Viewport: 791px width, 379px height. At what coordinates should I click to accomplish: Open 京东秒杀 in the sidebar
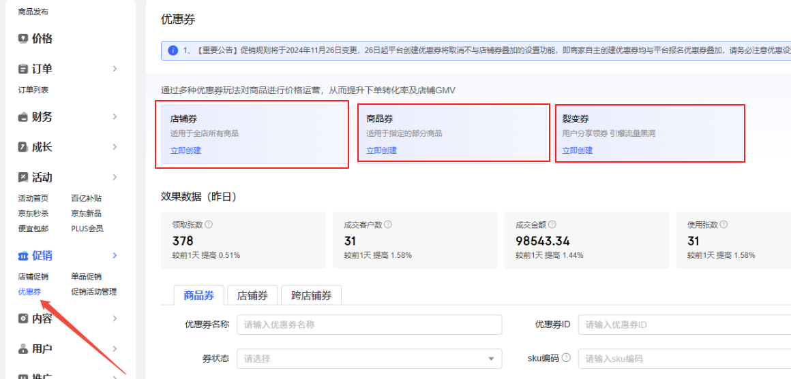(33, 214)
